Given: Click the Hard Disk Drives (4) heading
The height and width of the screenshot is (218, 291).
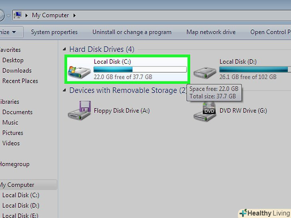Looking at the screenshot, I should pyautogui.click(x=102, y=50).
